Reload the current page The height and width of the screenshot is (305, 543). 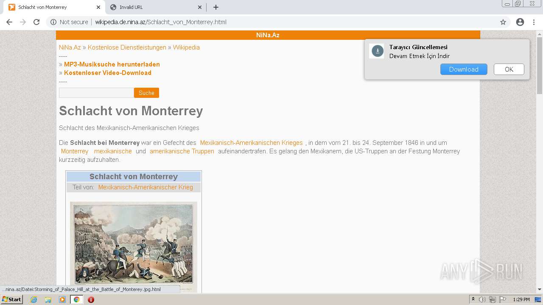[36, 22]
